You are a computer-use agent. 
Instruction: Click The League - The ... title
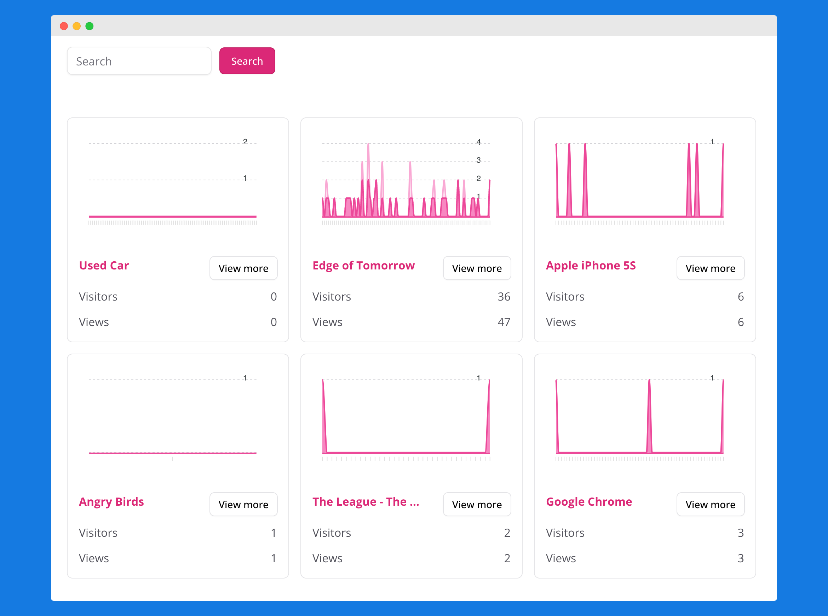click(366, 502)
